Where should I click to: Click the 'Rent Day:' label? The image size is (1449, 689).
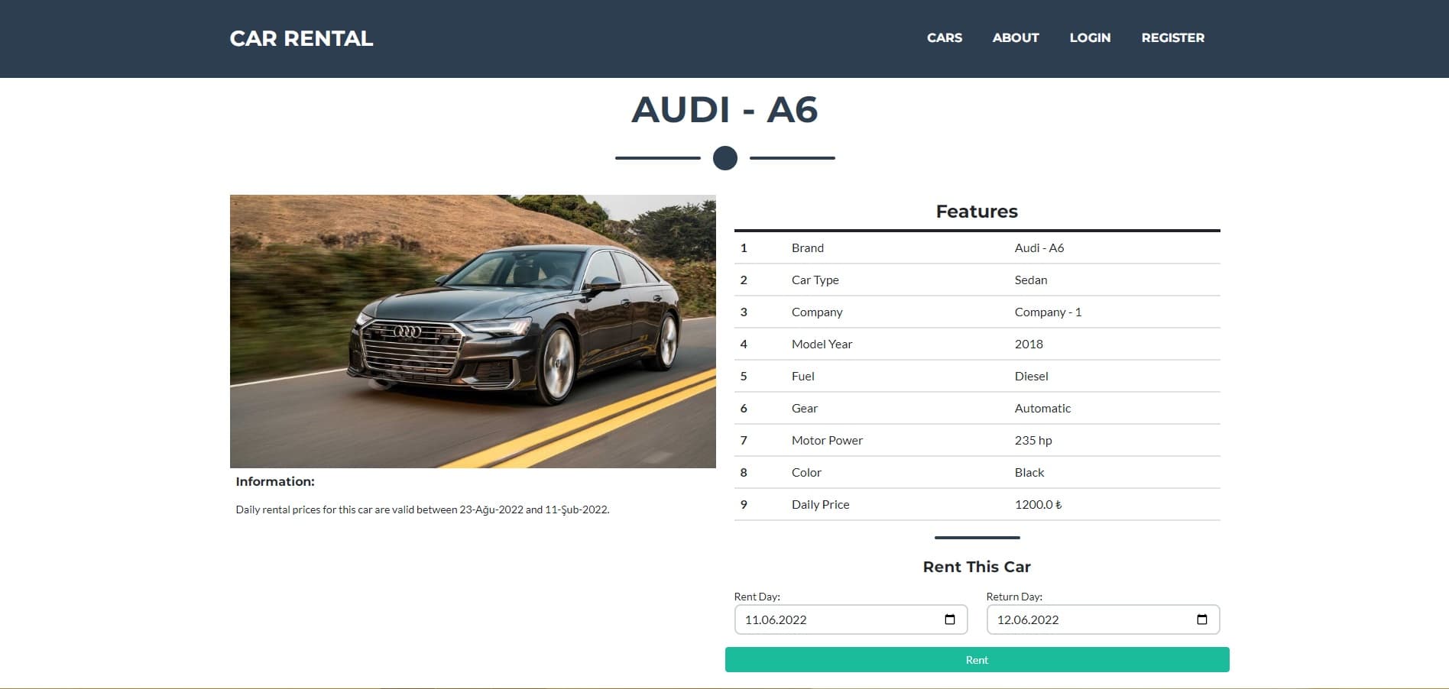tap(757, 597)
